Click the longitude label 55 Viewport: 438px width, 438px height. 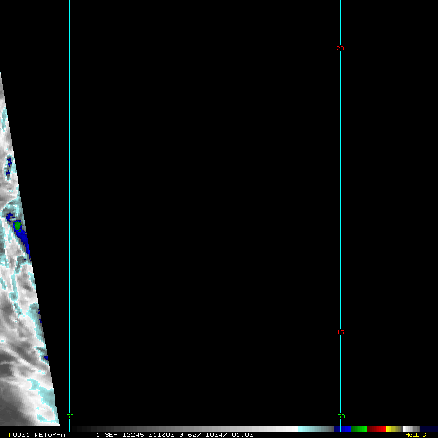70,416
